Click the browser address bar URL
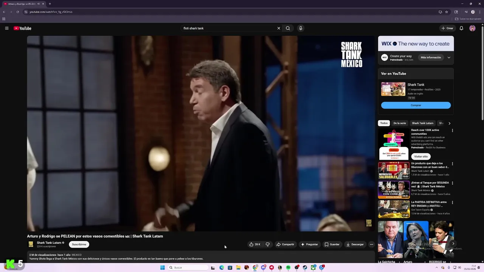Image resolution: width=484 pixels, height=272 pixels. pyautogui.click(x=51, y=12)
